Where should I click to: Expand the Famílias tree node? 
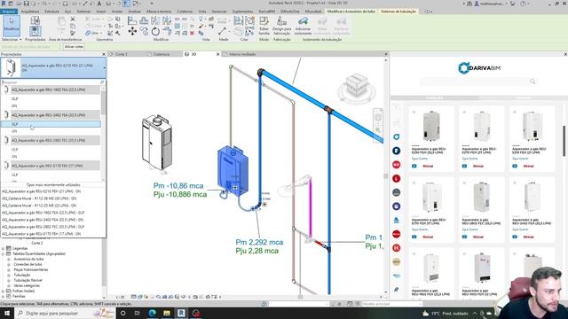pyautogui.click(x=3, y=296)
